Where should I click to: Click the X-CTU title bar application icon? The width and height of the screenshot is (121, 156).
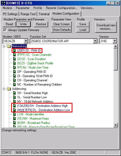[3, 3]
